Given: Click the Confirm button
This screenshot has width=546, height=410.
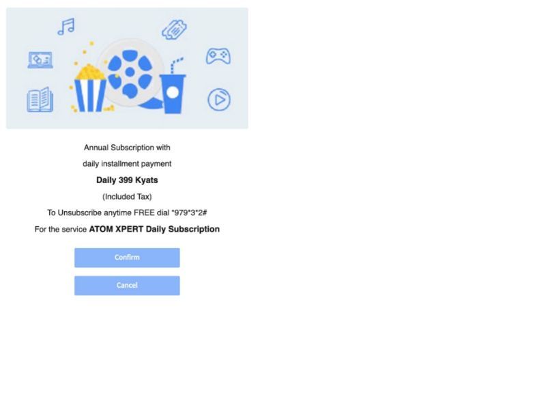Looking at the screenshot, I should [x=127, y=258].
